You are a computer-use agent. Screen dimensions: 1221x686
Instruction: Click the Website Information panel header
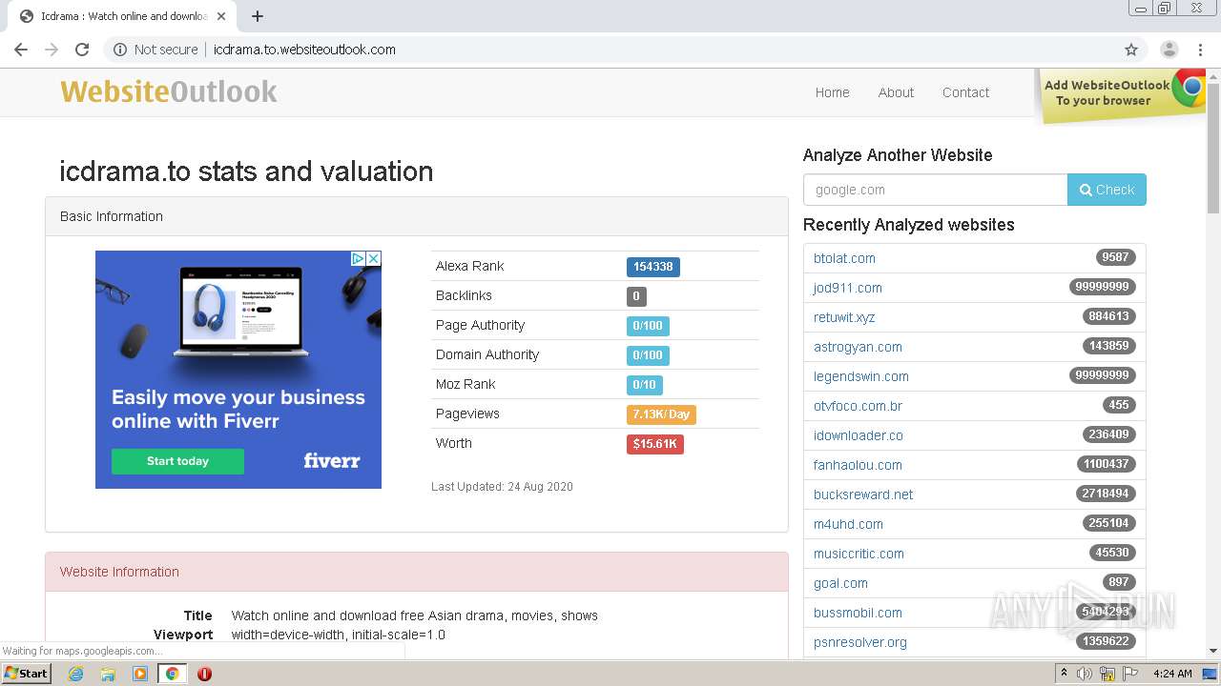(x=417, y=572)
